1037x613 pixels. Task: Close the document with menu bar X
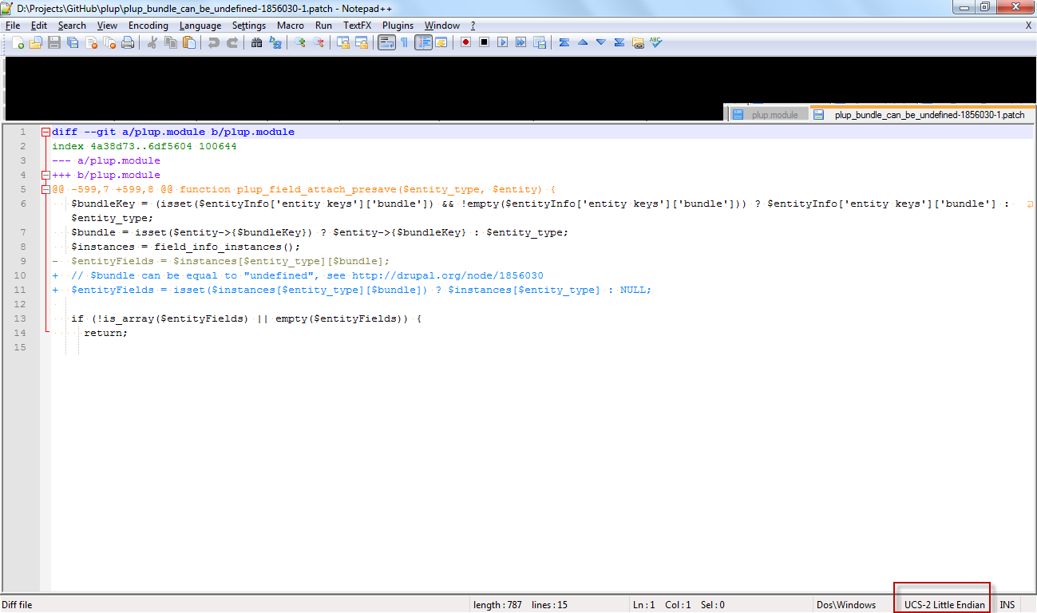click(1028, 26)
